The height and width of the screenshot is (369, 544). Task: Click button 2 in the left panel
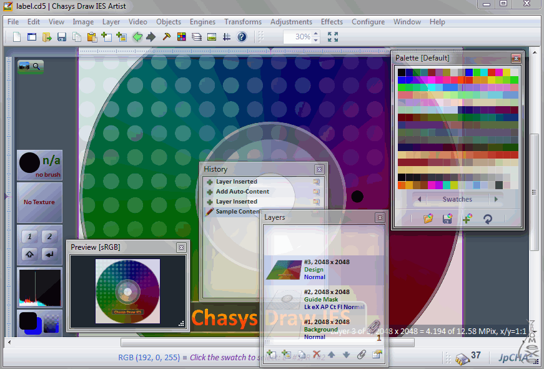(x=49, y=237)
